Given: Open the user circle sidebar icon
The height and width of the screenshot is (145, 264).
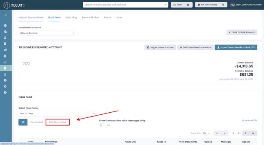Looking at the screenshot, I should tap(5, 80).
